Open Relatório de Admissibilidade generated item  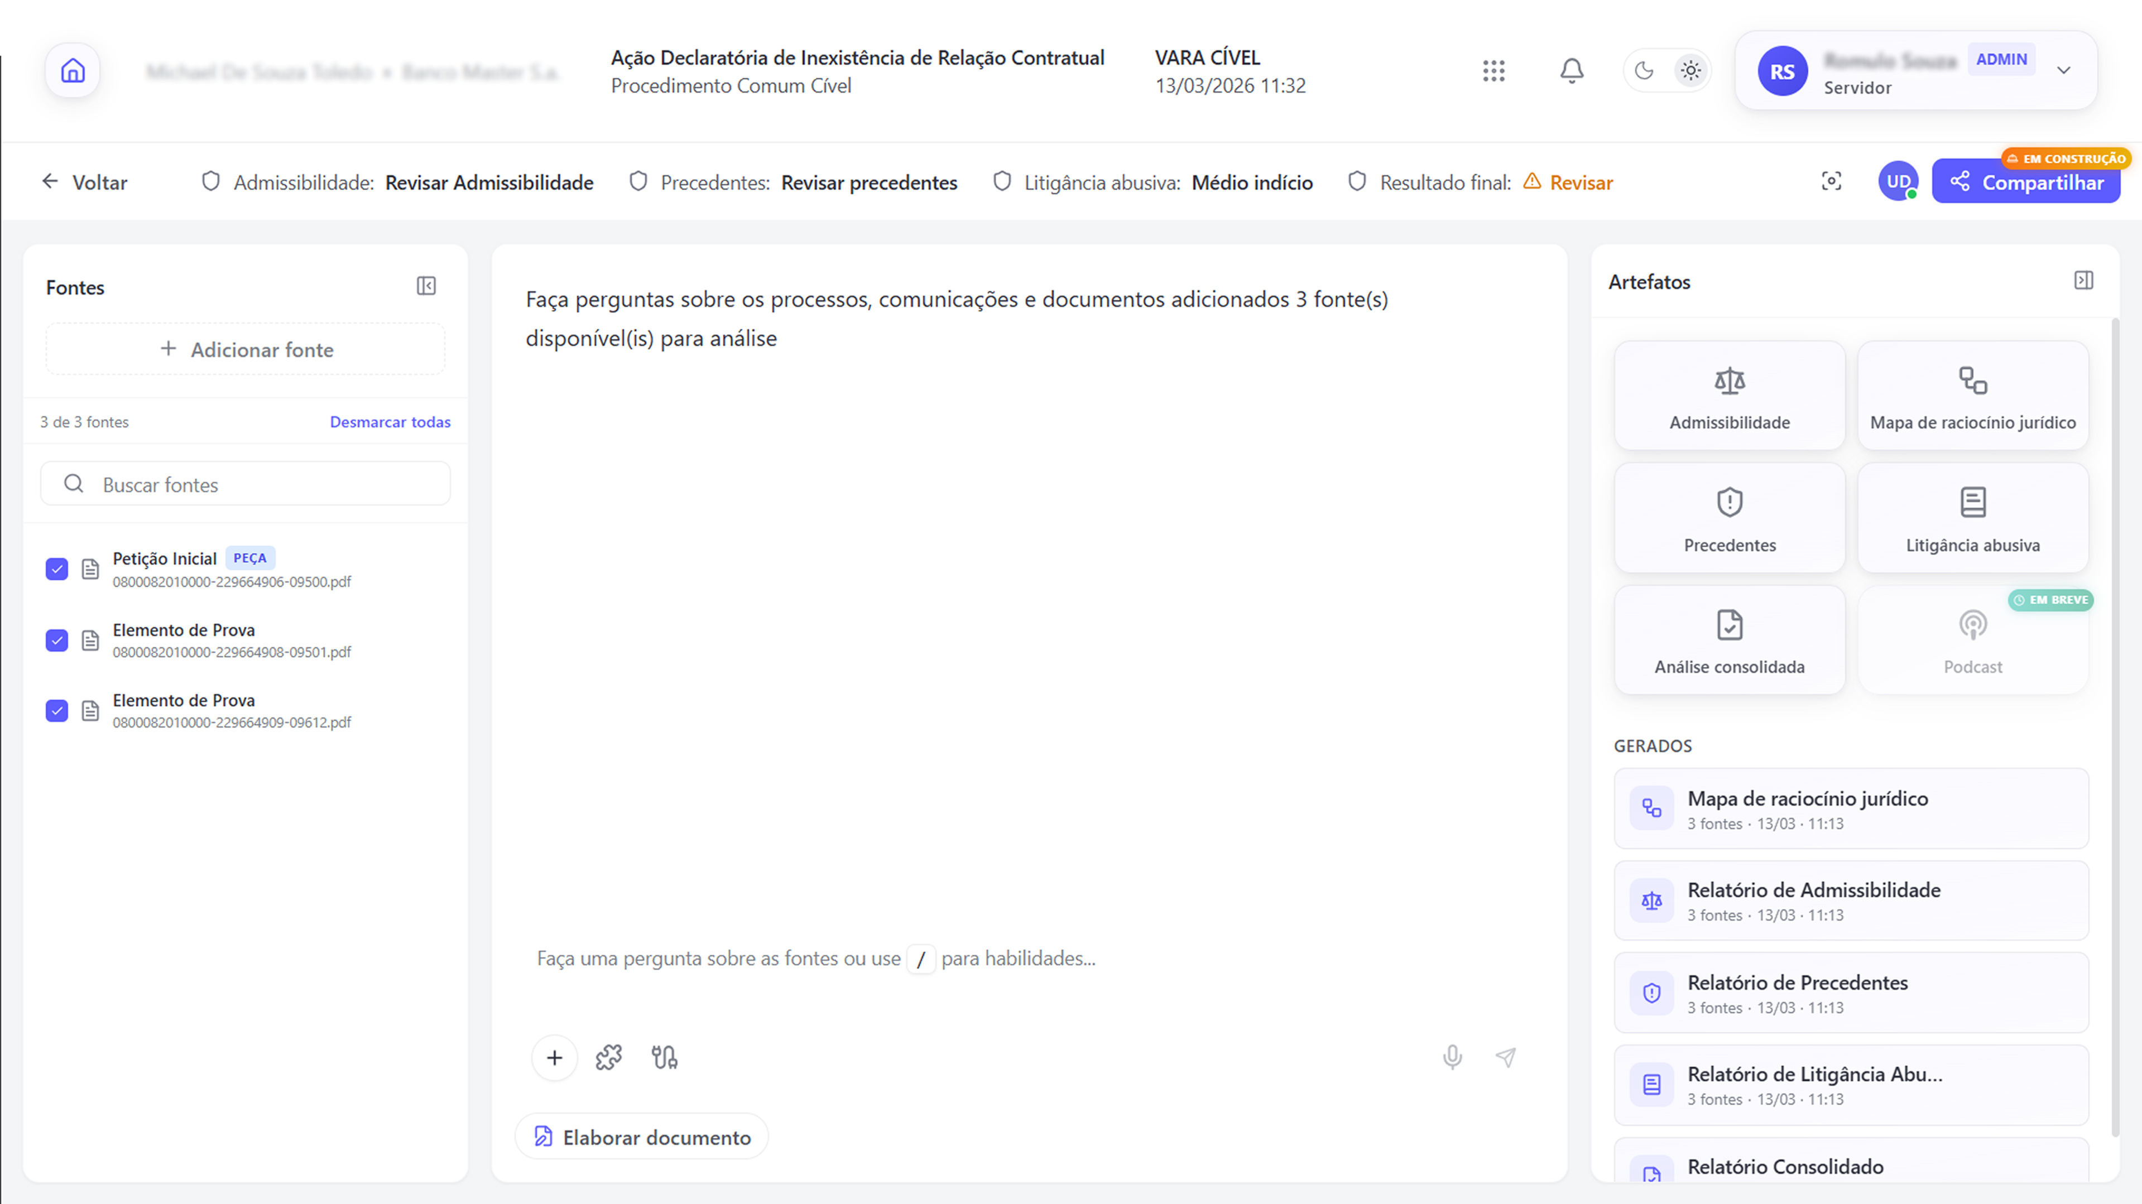pyautogui.click(x=1851, y=900)
